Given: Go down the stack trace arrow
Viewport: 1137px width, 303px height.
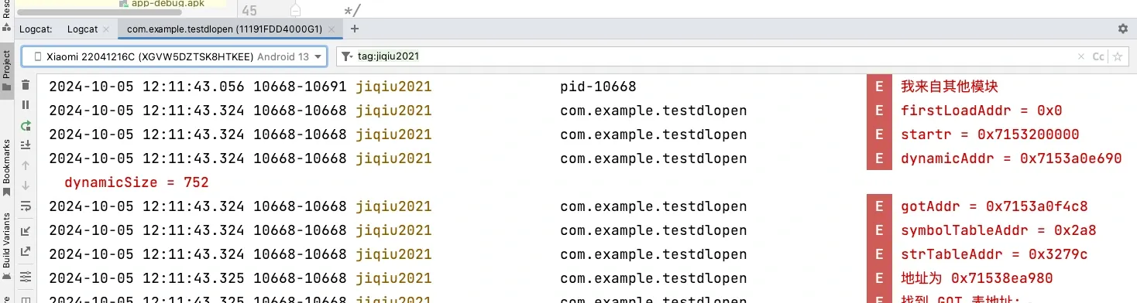Looking at the screenshot, I should click(26, 186).
